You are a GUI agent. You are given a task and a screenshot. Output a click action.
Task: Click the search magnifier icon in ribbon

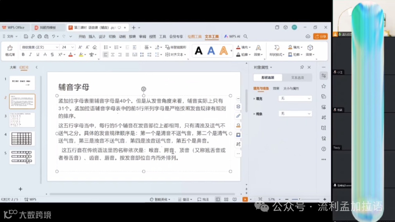[x=245, y=36]
